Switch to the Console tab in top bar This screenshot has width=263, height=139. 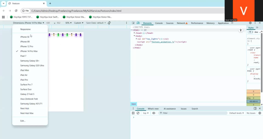click(159, 23)
